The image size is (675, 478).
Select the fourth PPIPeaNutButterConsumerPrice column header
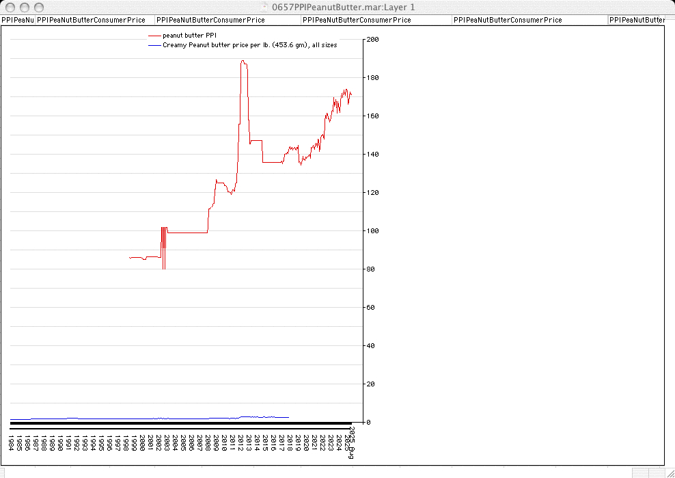357,21
